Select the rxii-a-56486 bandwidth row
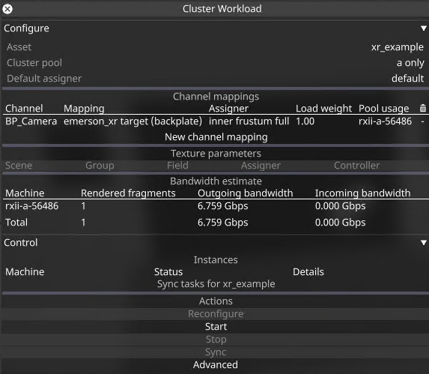Image resolution: width=429 pixels, height=374 pixels. pyautogui.click(x=215, y=206)
